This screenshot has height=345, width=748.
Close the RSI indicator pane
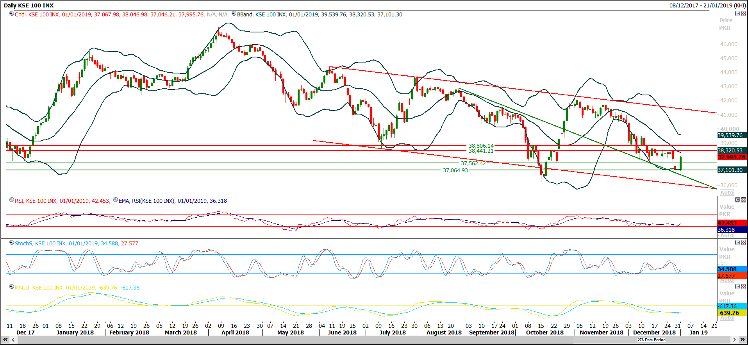[743, 200]
